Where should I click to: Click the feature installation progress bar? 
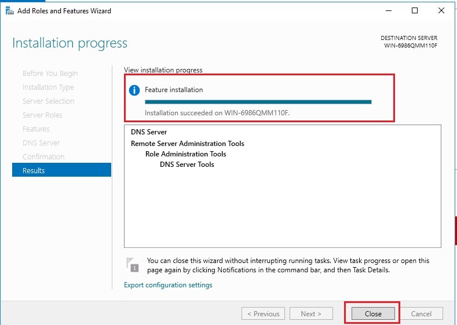pos(258,102)
